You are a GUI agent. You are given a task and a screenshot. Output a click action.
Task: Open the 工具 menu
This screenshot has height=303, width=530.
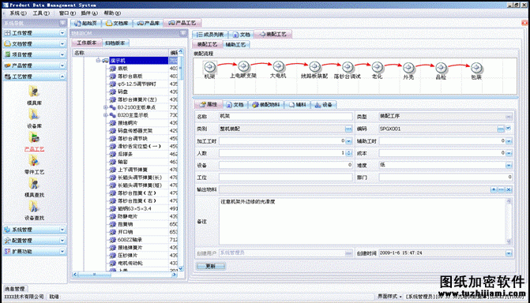41,13
